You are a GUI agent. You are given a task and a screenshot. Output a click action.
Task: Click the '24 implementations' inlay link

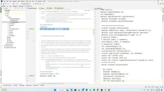[x=46, y=72]
